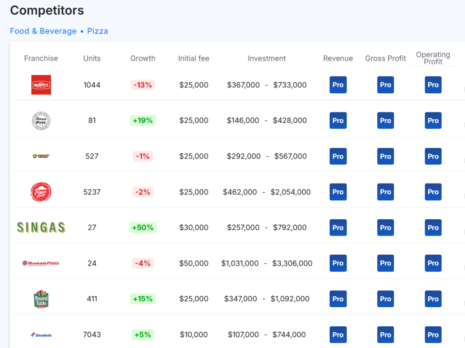Unlock Revenue Pro badge for Boston's Pizza row
This screenshot has width=465, height=348.
(x=338, y=263)
